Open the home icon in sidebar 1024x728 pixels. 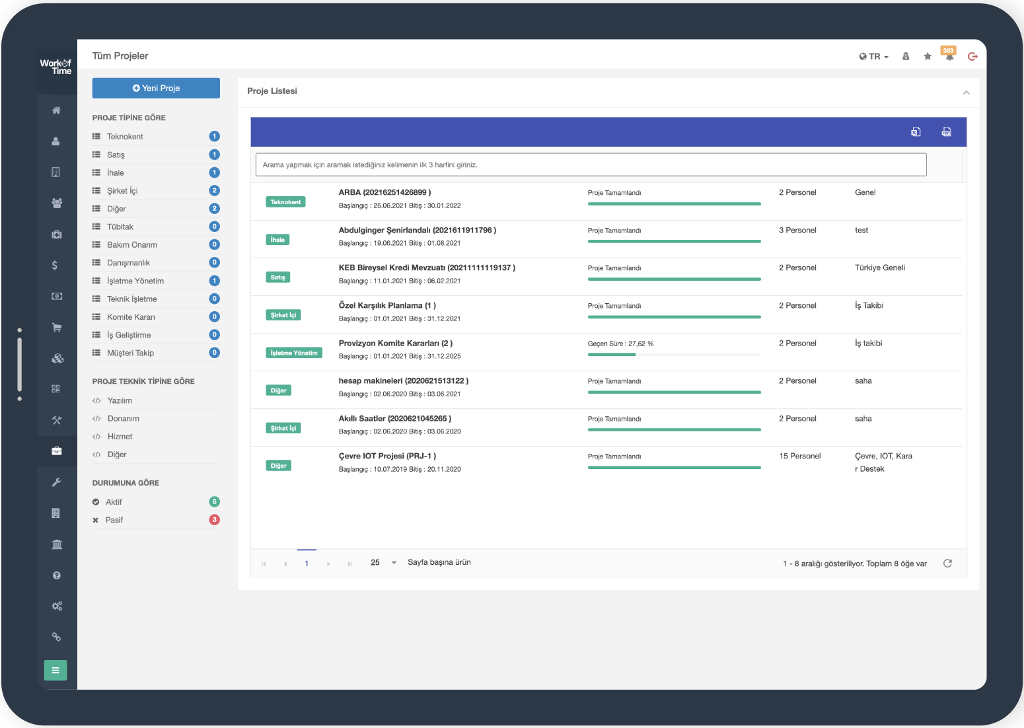56,110
